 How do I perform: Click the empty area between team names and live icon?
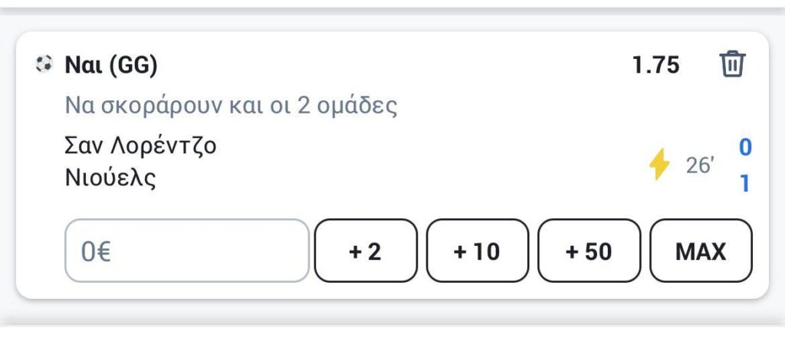431,164
